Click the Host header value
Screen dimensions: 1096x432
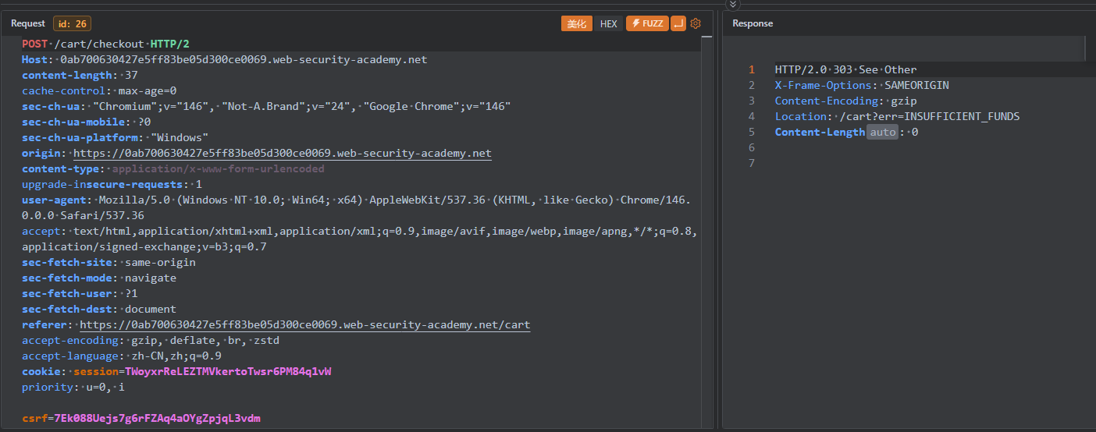coord(244,60)
